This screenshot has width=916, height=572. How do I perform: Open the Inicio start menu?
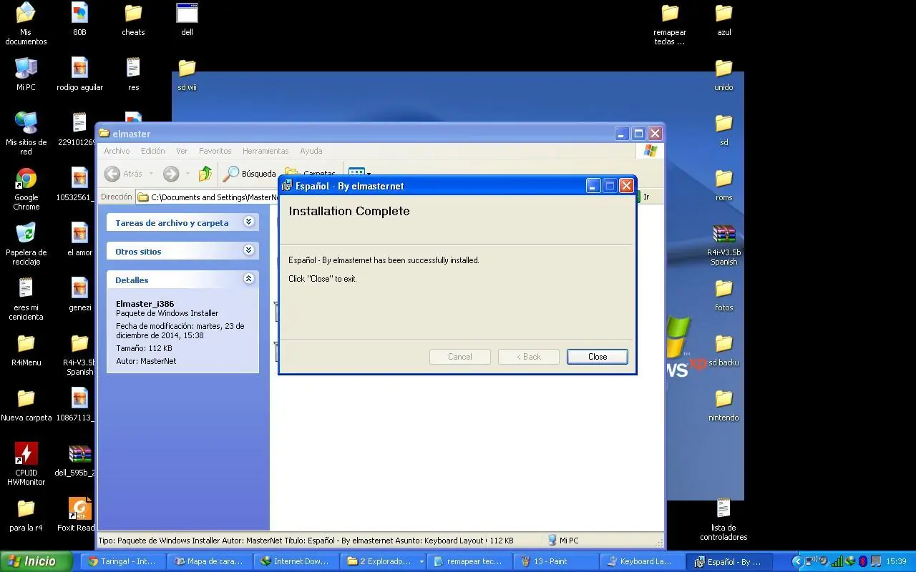click(x=36, y=561)
